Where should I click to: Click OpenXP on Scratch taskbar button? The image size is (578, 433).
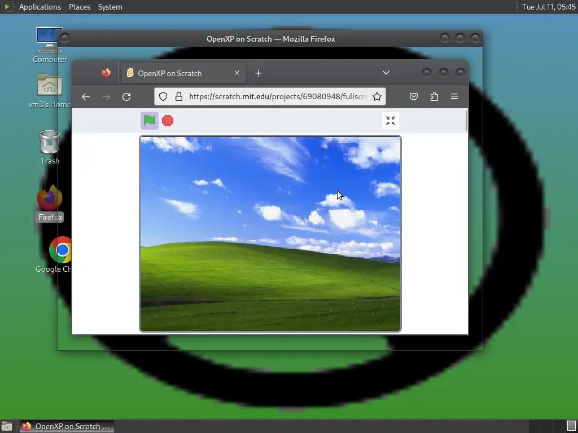67,426
